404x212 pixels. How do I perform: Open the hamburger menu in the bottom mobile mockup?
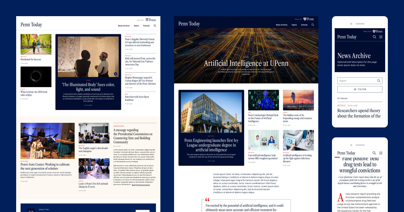coord(381,153)
